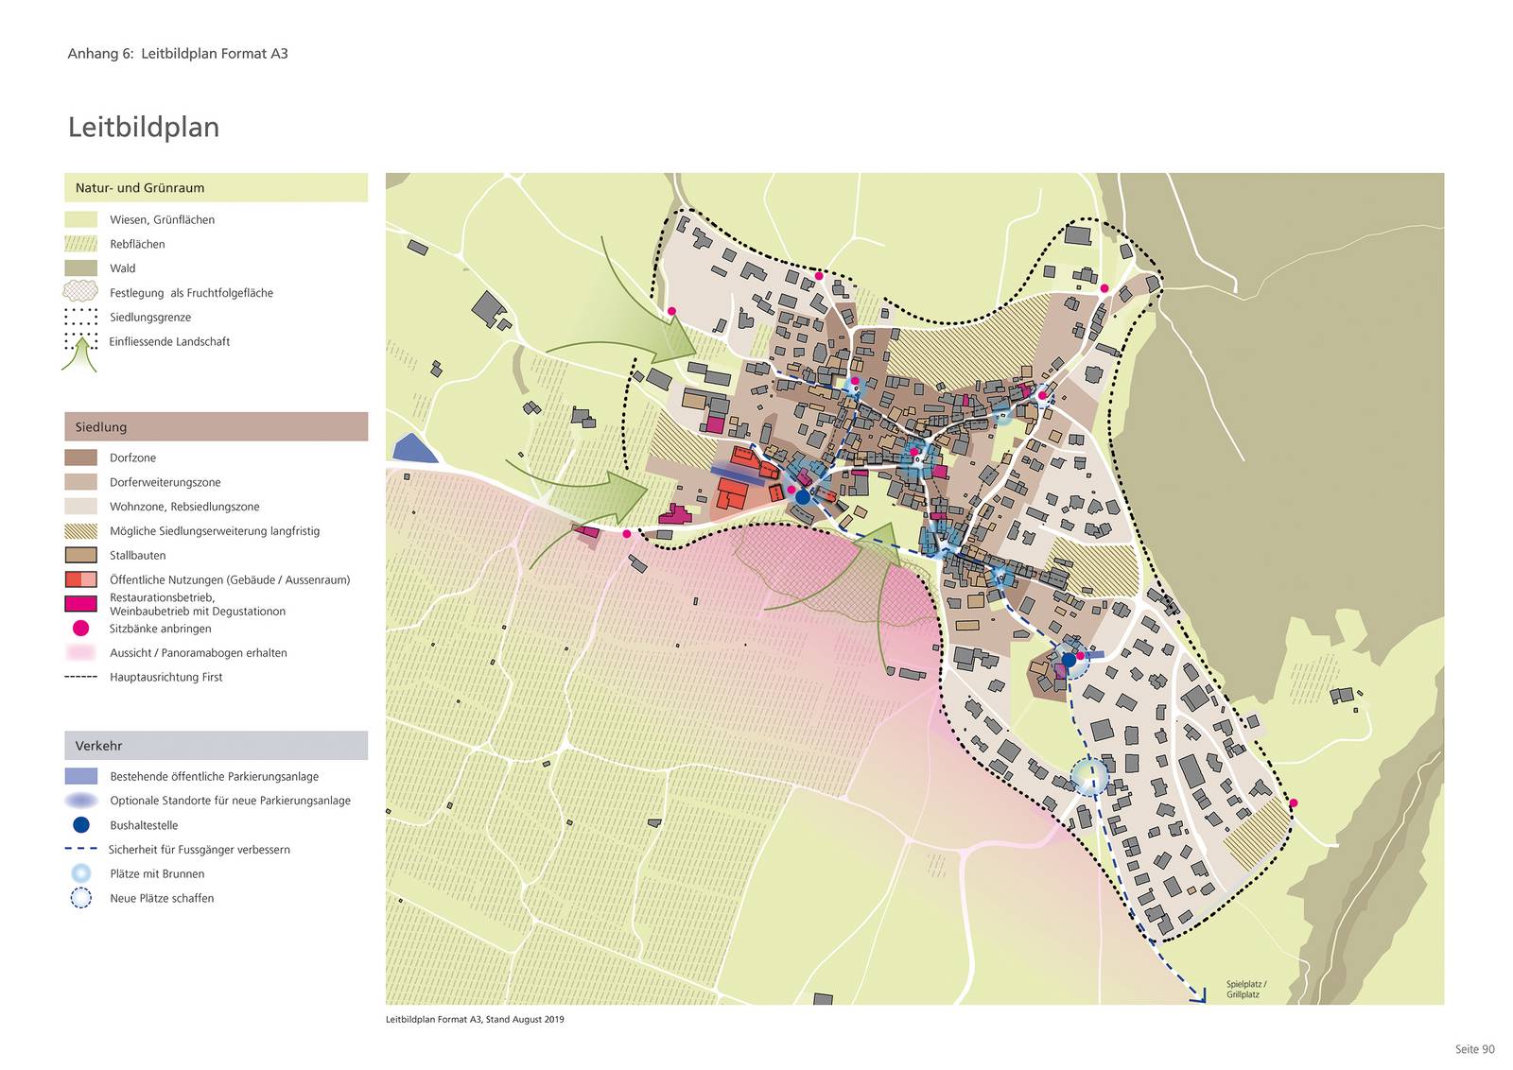This screenshot has width=1513, height=1070.
Task: Click the blue Bushaltestelle dot in the legend
Action: (x=81, y=825)
